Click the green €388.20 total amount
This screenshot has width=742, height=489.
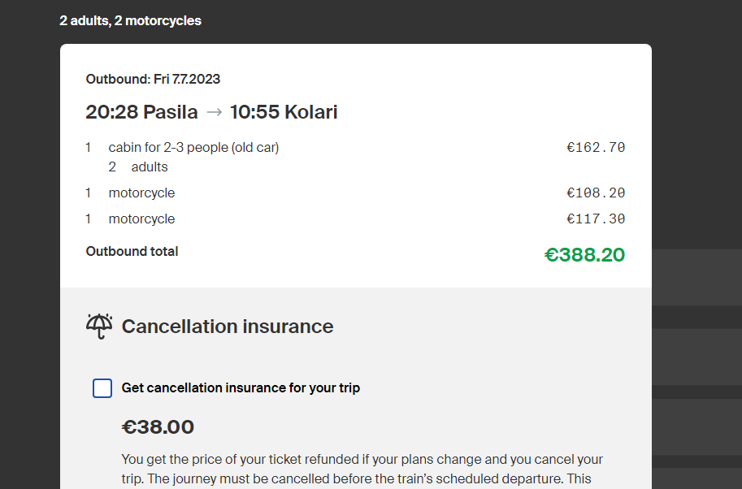pos(584,255)
